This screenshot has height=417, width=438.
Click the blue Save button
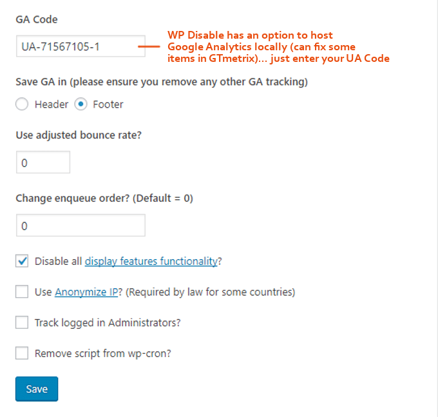[x=37, y=389]
